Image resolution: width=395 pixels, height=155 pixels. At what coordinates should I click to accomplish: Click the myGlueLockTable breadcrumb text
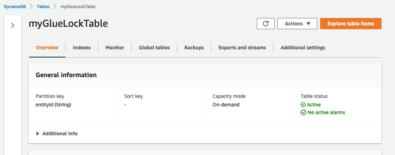(78, 7)
